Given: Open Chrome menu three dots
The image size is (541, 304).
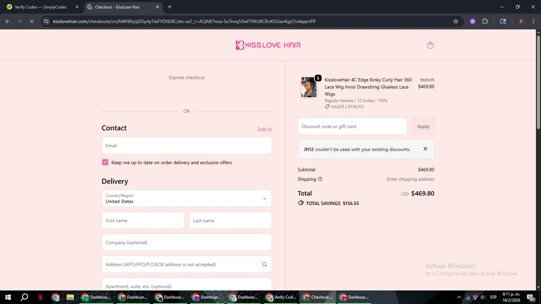Looking at the screenshot, I should (x=533, y=21).
